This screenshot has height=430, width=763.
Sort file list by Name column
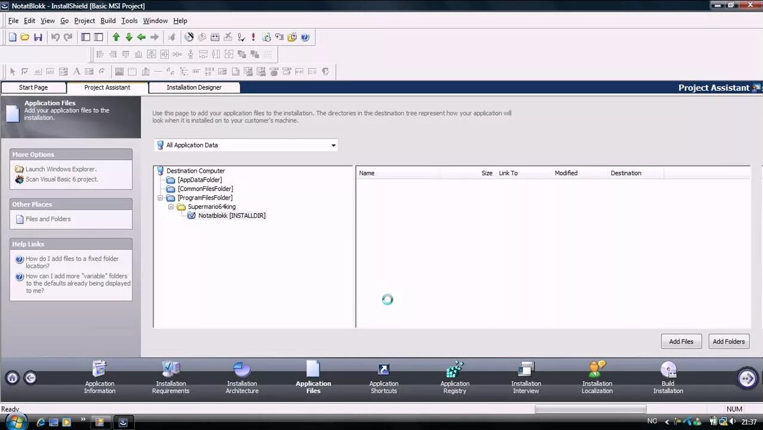tap(398, 173)
